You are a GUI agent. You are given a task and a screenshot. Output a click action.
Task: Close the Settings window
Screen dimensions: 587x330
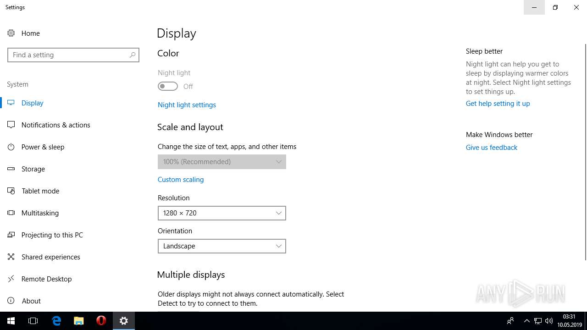tap(576, 7)
